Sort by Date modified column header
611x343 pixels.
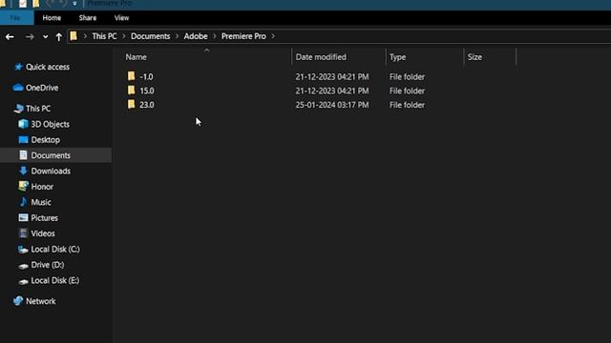321,57
